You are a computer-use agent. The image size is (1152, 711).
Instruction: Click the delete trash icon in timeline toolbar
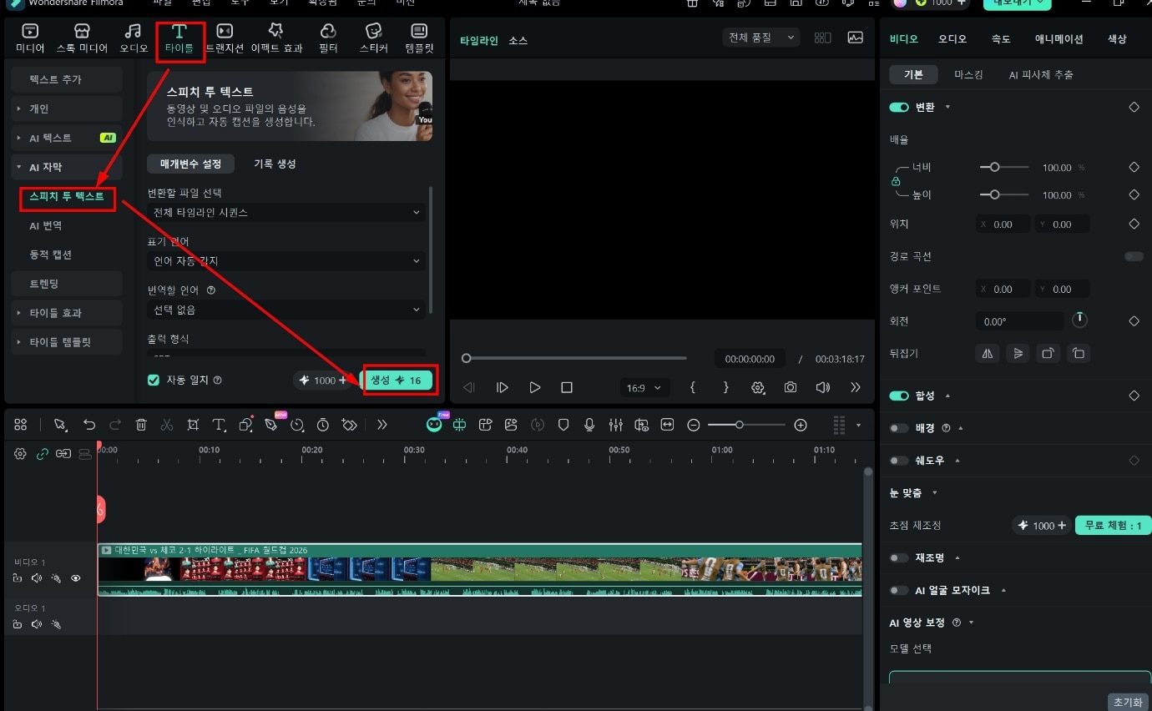[141, 425]
